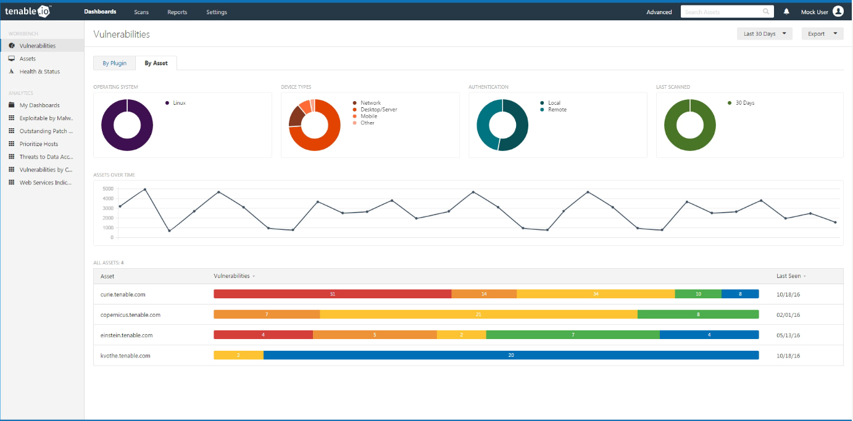Click the My Dashboards folder icon
The width and height of the screenshot is (853, 421).
click(12, 105)
